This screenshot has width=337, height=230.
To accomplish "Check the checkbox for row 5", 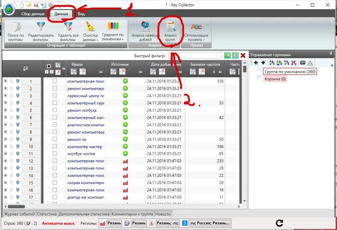I will tap(55, 110).
